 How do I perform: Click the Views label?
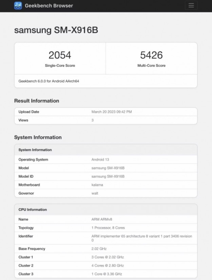(x=23, y=120)
